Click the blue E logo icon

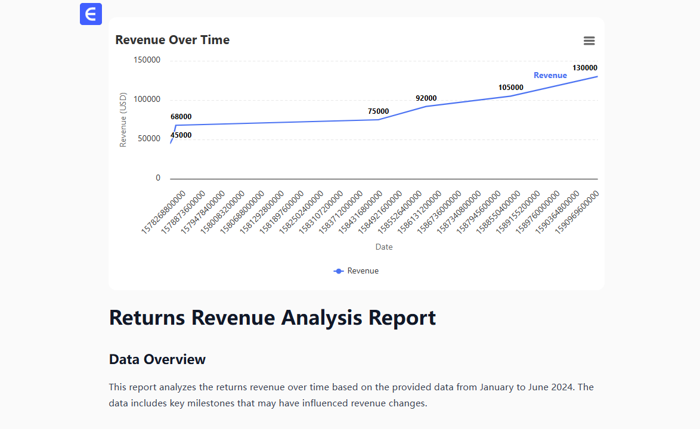coord(91,14)
